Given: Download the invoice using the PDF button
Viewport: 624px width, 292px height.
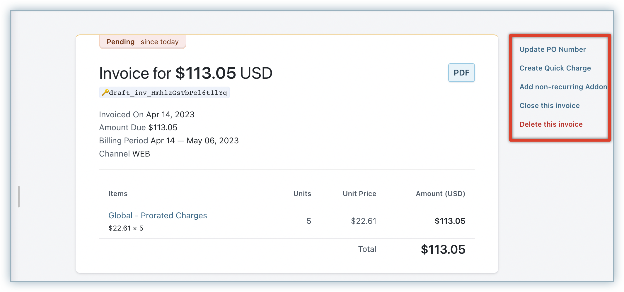Looking at the screenshot, I should tap(461, 73).
